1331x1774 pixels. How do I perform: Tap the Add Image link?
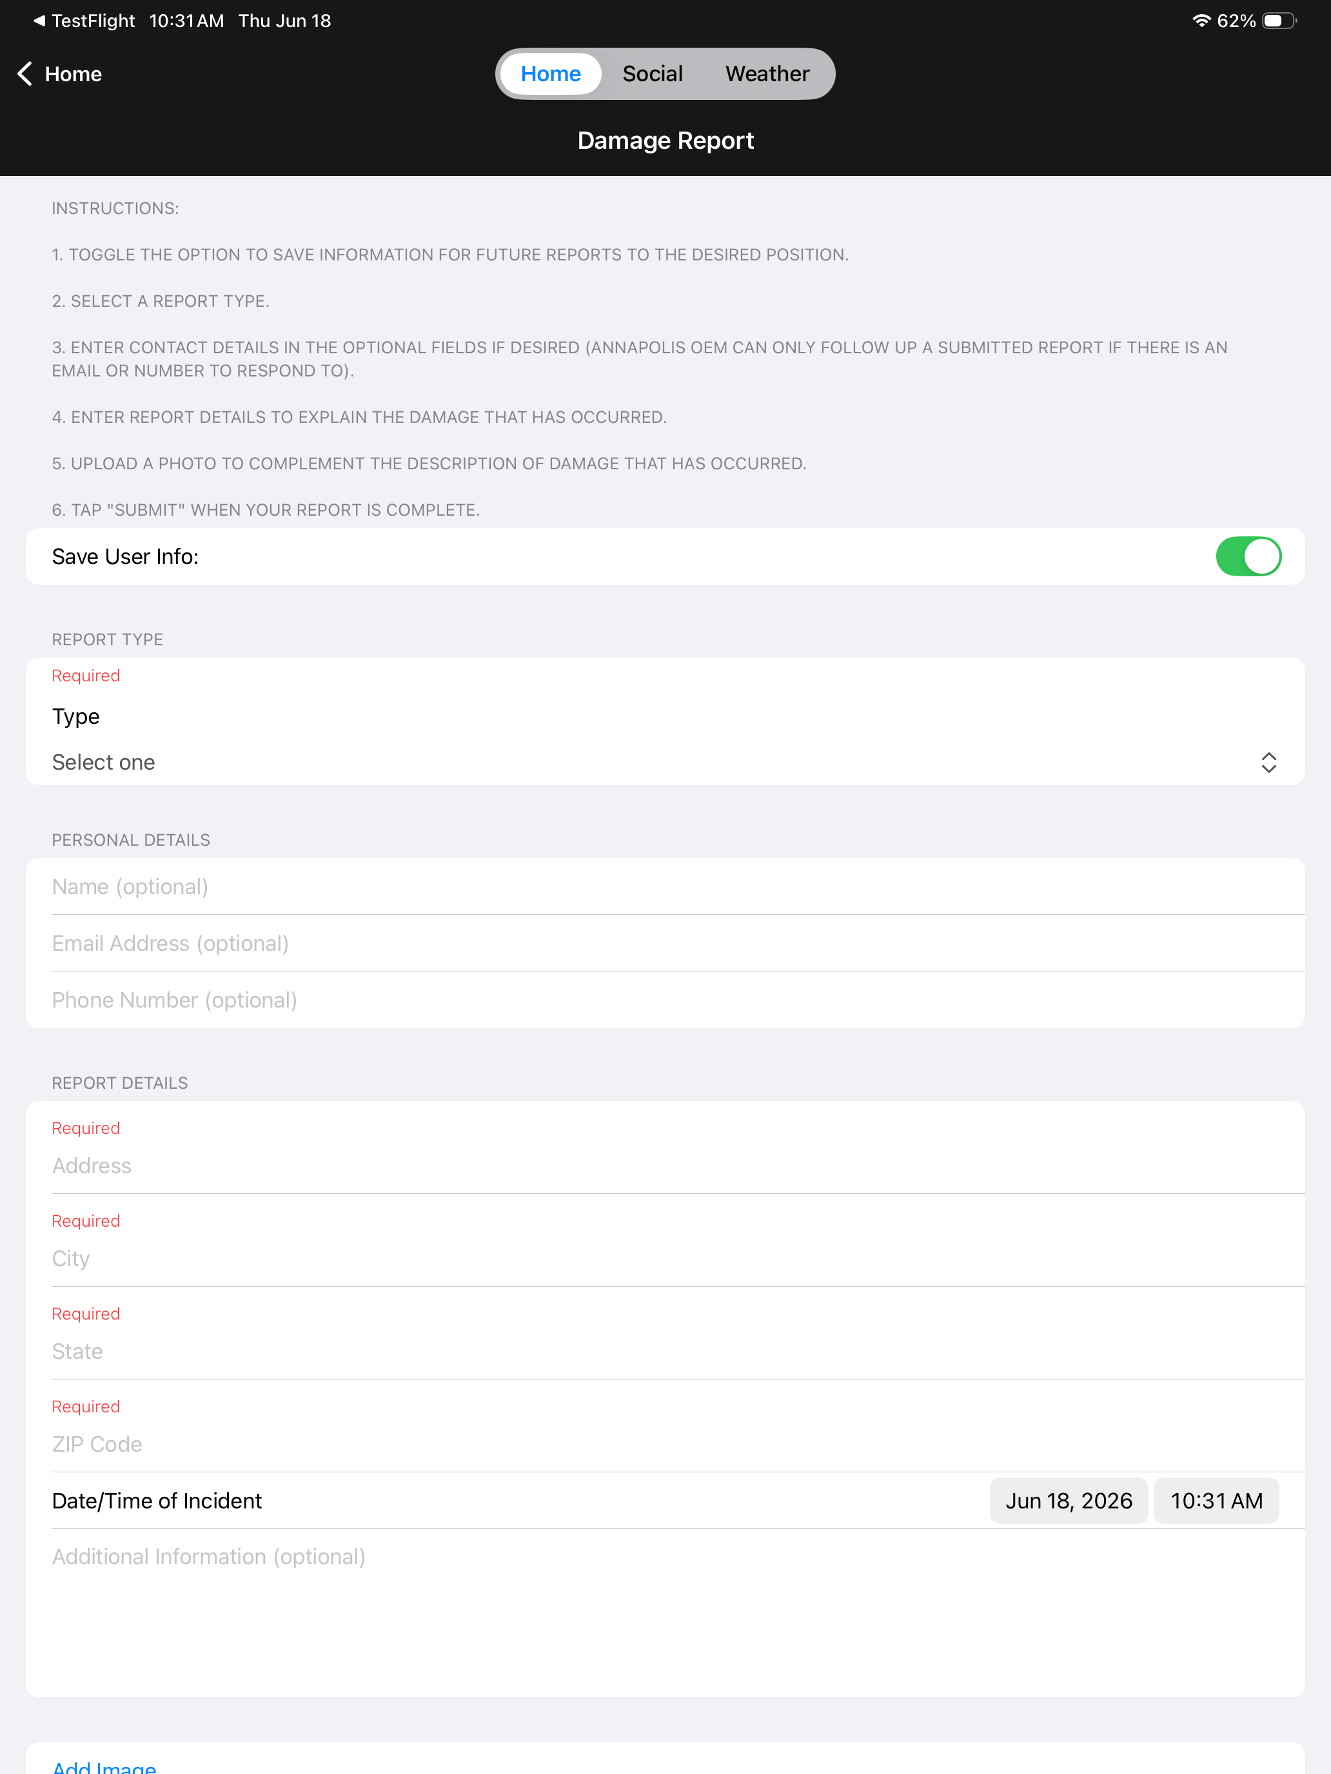pos(104,1766)
